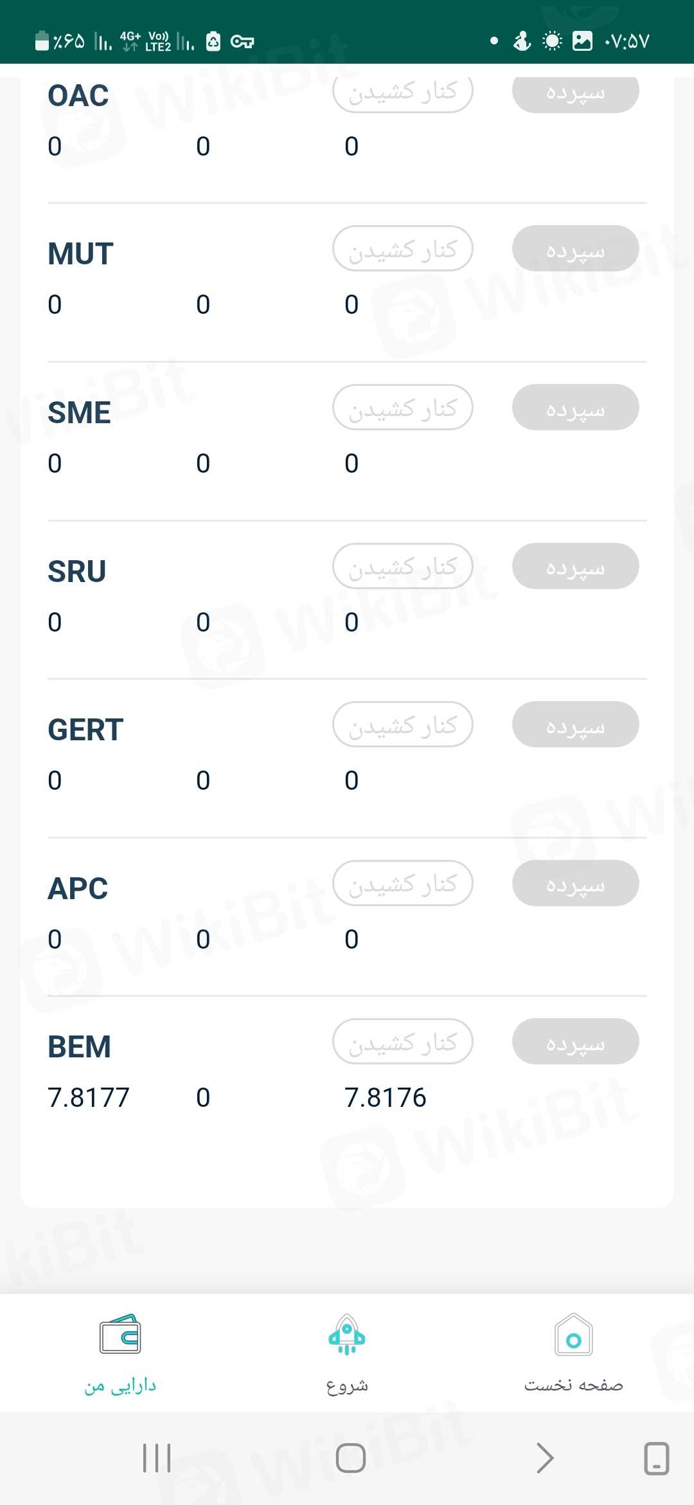Tap the BEM balance value 7.8177
The width and height of the screenshot is (694, 1505).
pos(89,1097)
